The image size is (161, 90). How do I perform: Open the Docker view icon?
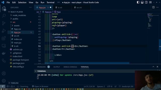point(4,53)
